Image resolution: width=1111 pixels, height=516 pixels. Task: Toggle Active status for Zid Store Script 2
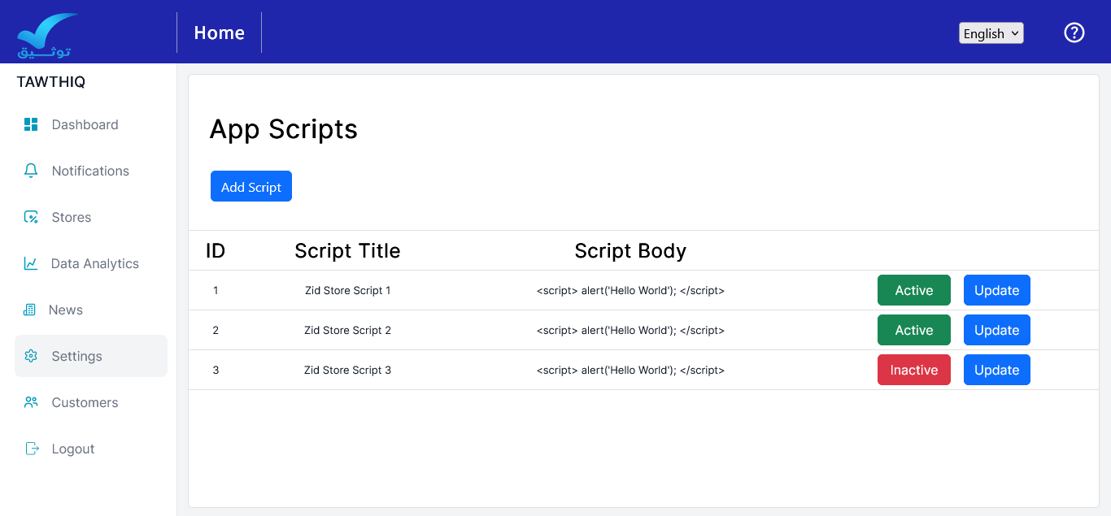(x=914, y=330)
